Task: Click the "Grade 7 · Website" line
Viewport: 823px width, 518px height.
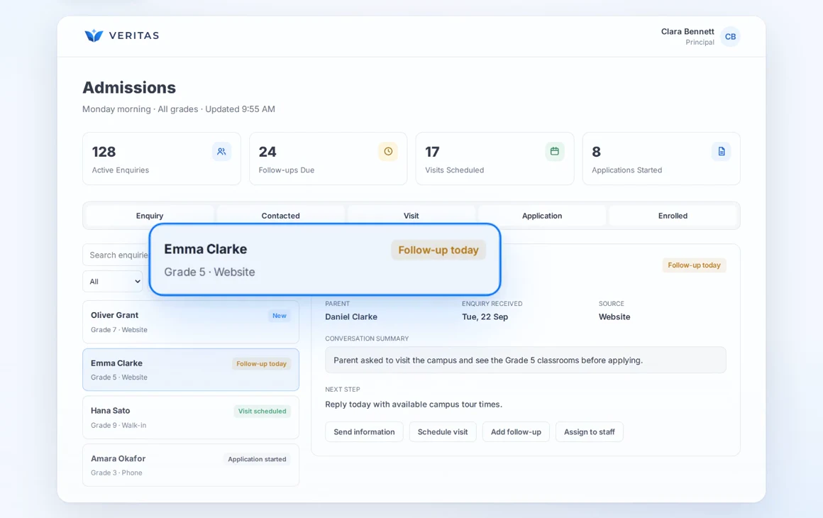Action: tap(119, 330)
